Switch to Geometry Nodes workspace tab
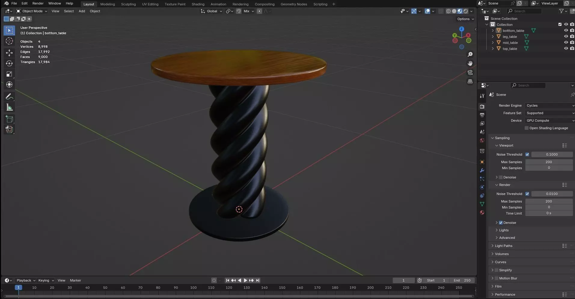The width and height of the screenshot is (575, 299). pos(294,4)
